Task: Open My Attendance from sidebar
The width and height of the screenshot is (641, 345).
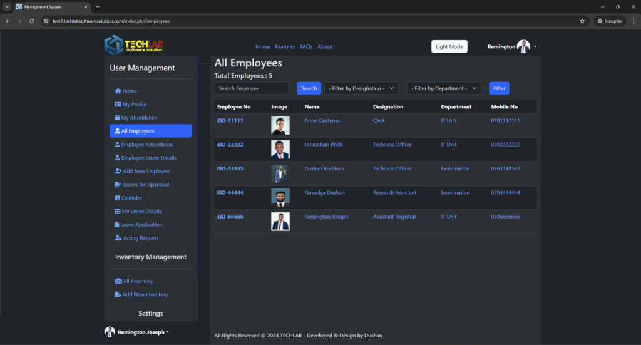Action: coord(139,118)
